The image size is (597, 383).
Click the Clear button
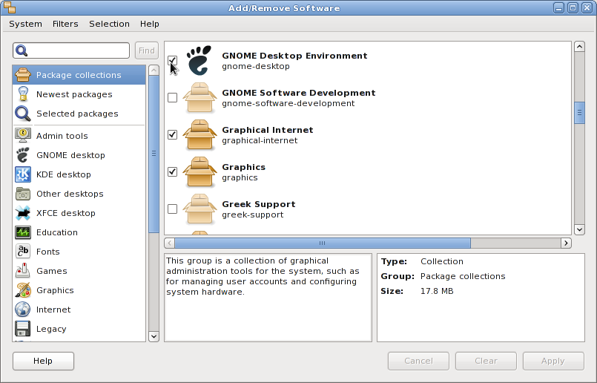(486, 361)
